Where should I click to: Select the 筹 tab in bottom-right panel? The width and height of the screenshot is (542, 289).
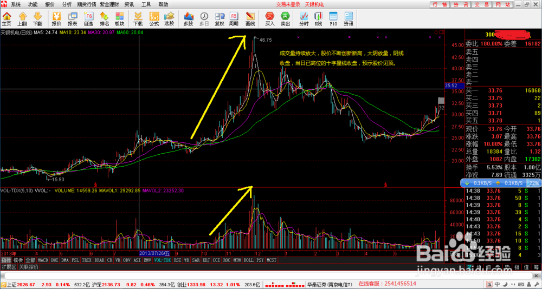(536, 267)
